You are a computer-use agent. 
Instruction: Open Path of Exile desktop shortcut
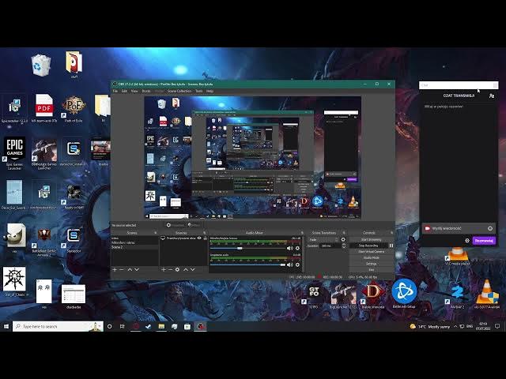click(x=74, y=109)
